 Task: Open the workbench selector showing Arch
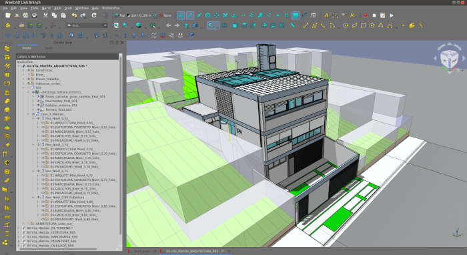[x=87, y=25]
